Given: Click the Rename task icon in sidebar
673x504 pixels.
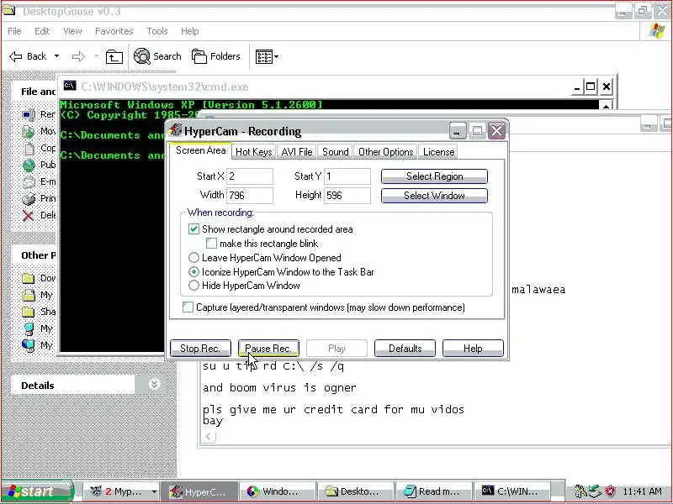Looking at the screenshot, I should tap(29, 114).
